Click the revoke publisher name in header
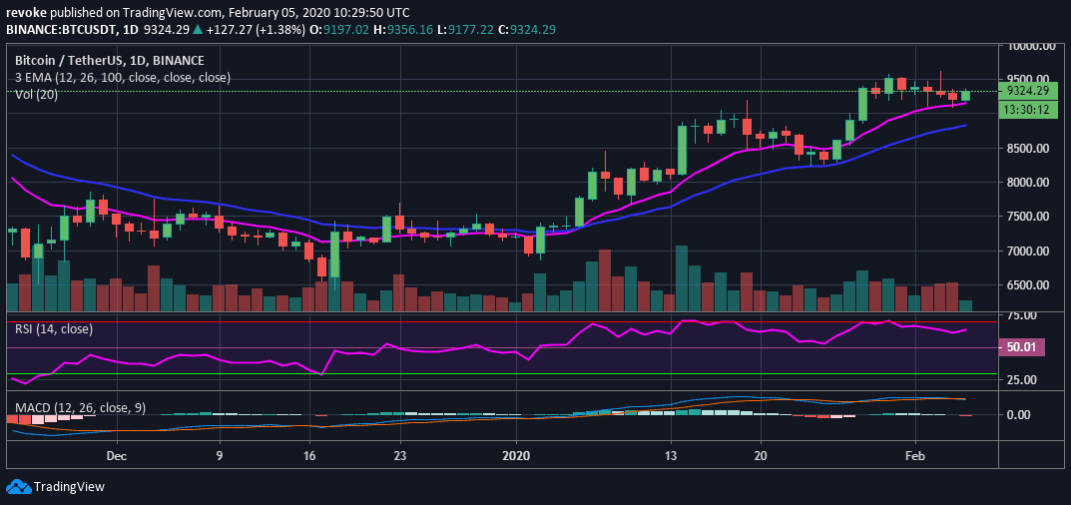The width and height of the screenshot is (1071, 505). [28, 12]
